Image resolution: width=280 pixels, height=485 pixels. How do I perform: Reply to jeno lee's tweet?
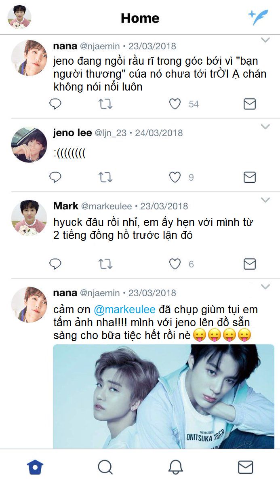coord(55,177)
